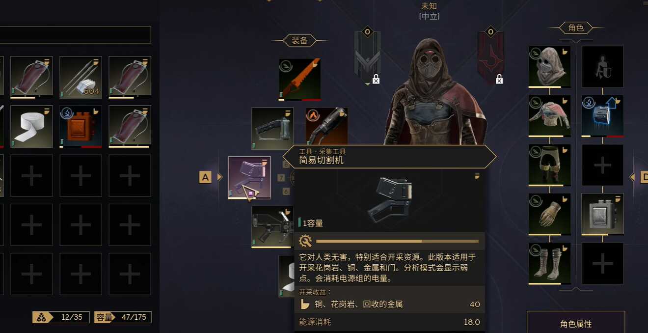Open the 角色 character tab
This screenshot has width=648, height=333.
[576, 28]
